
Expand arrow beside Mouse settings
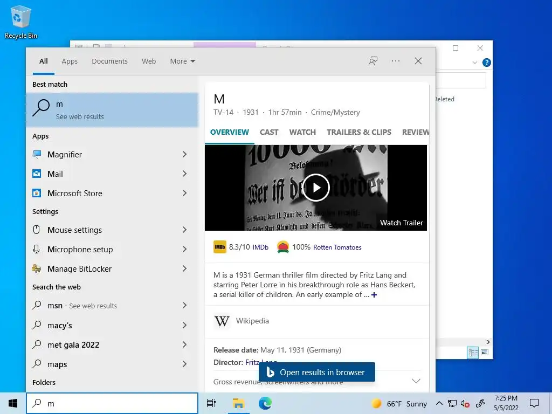coord(184,230)
